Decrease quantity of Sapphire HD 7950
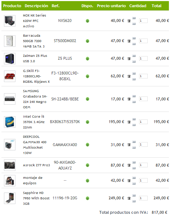 [134, 201]
